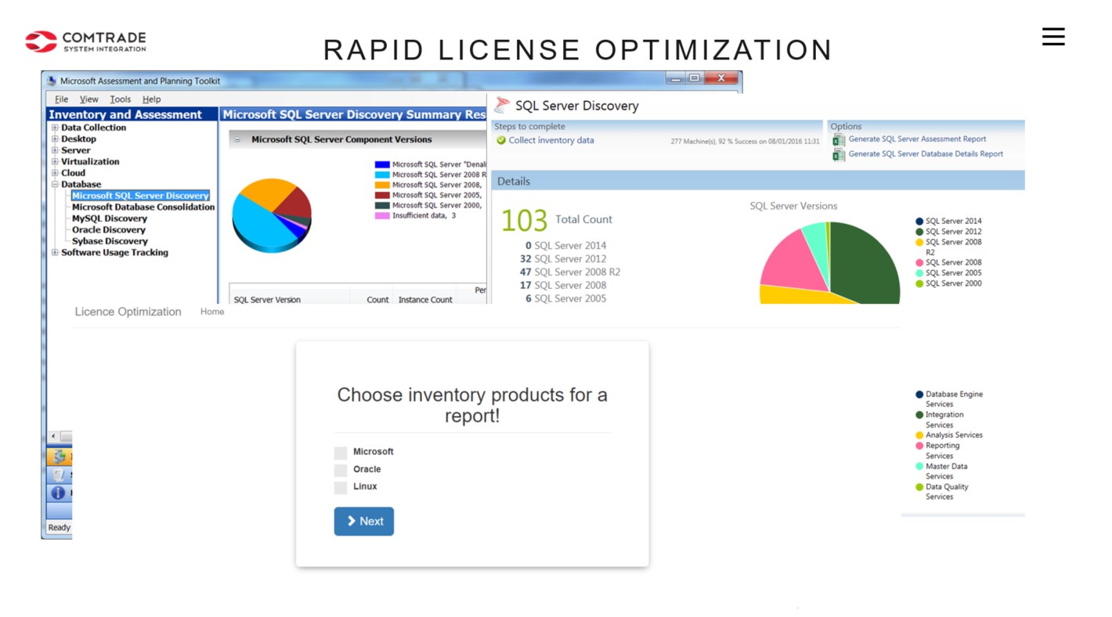Select Oracle Discovery tree item
The image size is (1112, 617).
tap(109, 230)
